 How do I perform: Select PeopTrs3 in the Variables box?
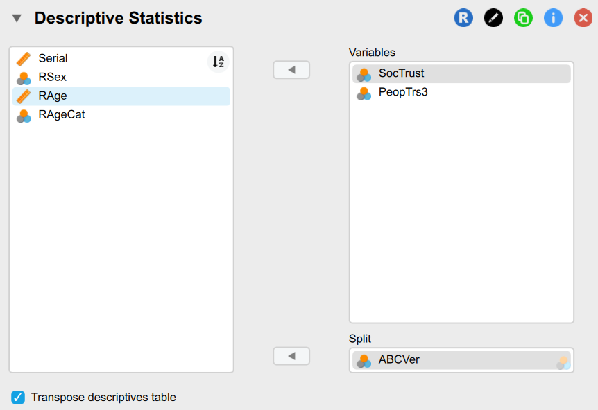[403, 92]
